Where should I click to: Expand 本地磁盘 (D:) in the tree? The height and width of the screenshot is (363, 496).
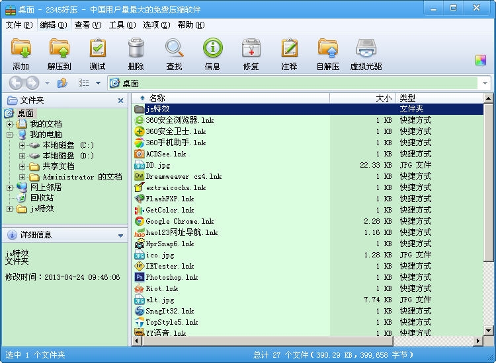coord(22,156)
